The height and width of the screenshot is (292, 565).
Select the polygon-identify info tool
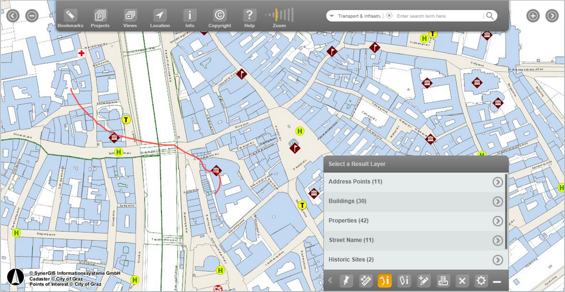tap(404, 281)
